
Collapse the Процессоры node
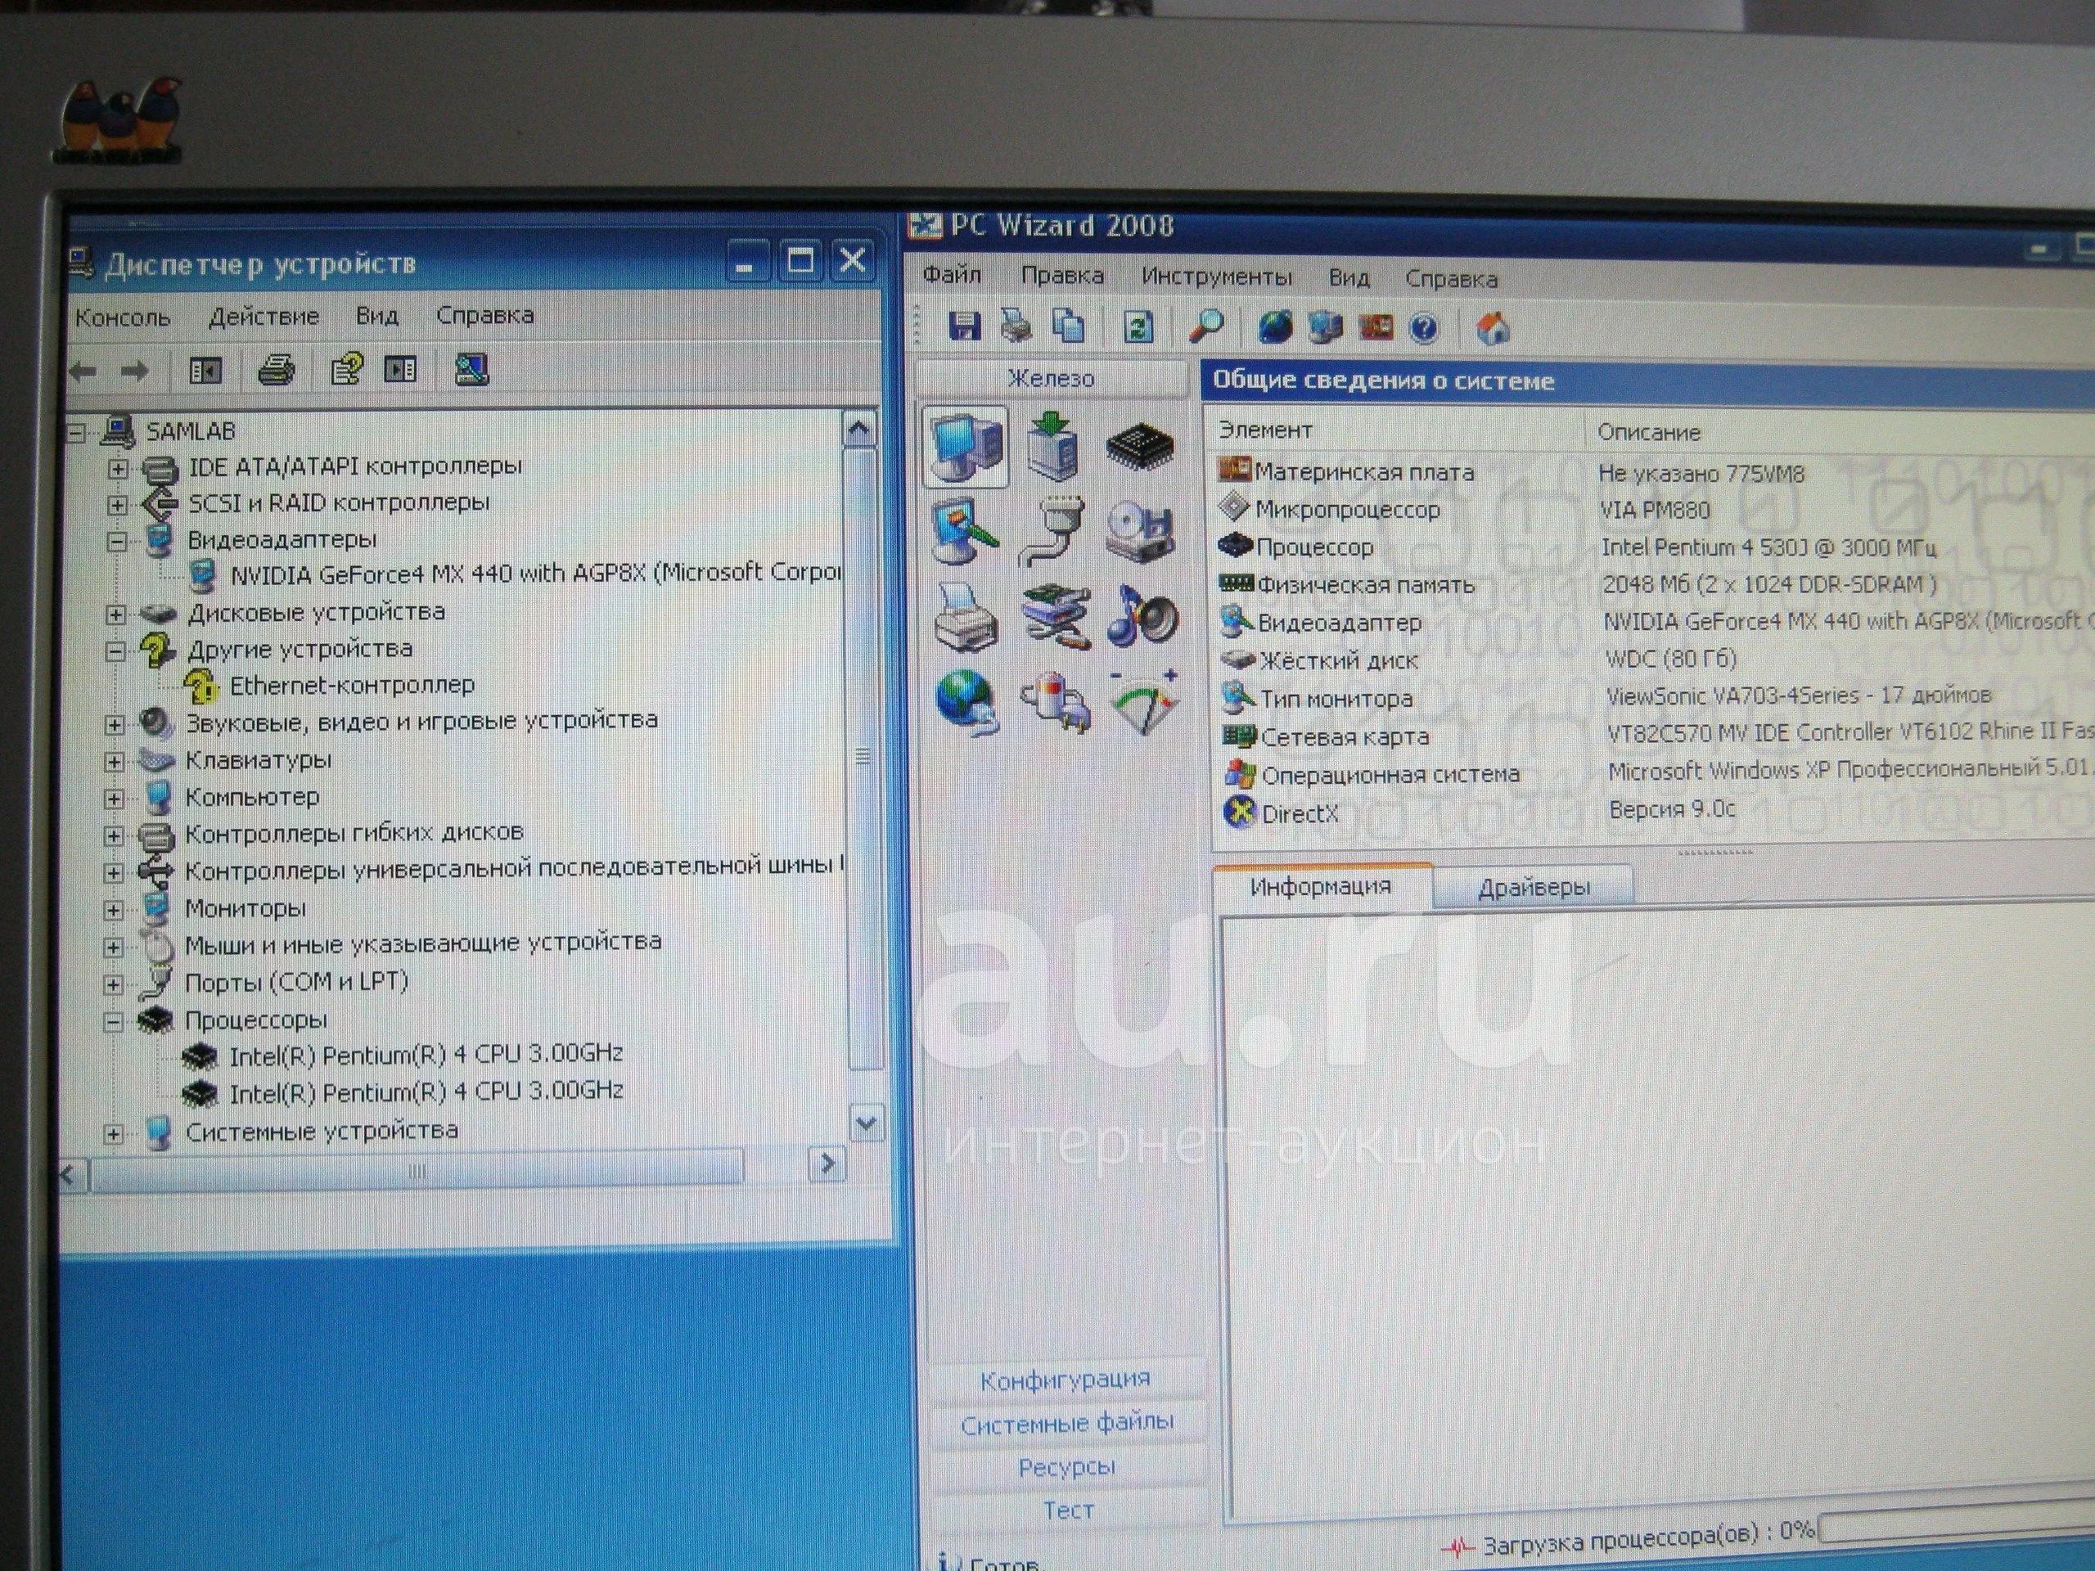pyautogui.click(x=115, y=1022)
